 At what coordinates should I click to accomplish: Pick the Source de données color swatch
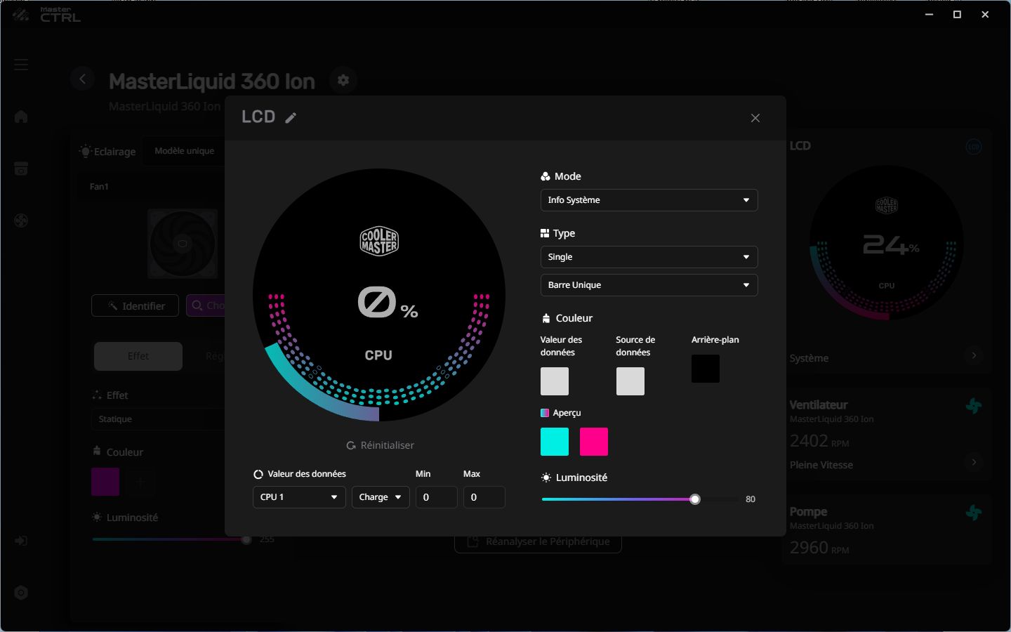pyautogui.click(x=630, y=381)
